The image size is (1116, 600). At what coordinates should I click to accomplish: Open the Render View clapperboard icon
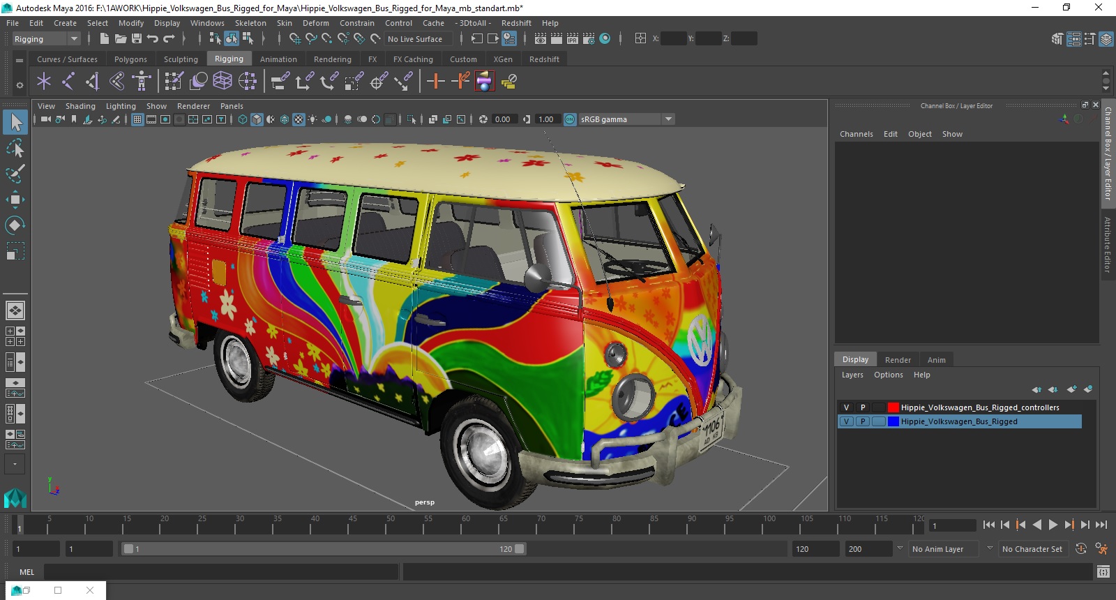[x=541, y=39]
